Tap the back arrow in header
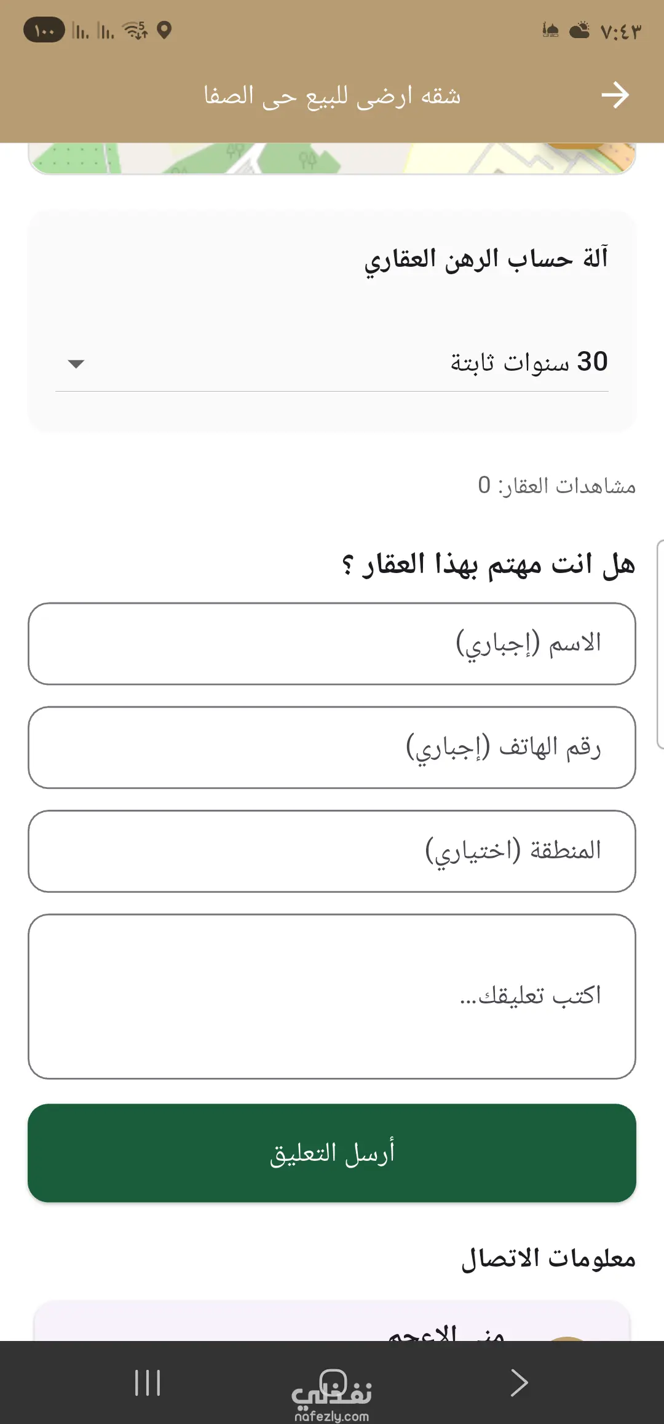Viewport: 664px width, 1424px height. click(x=615, y=95)
